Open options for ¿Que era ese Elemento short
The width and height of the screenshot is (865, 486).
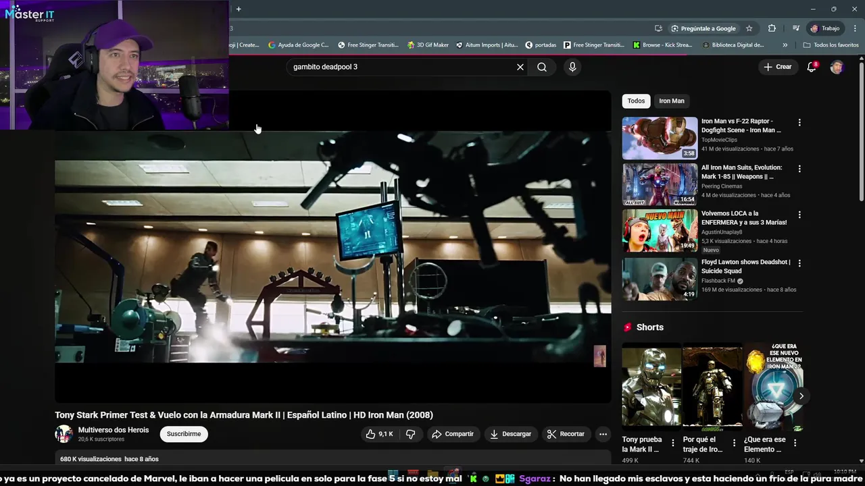[795, 443]
